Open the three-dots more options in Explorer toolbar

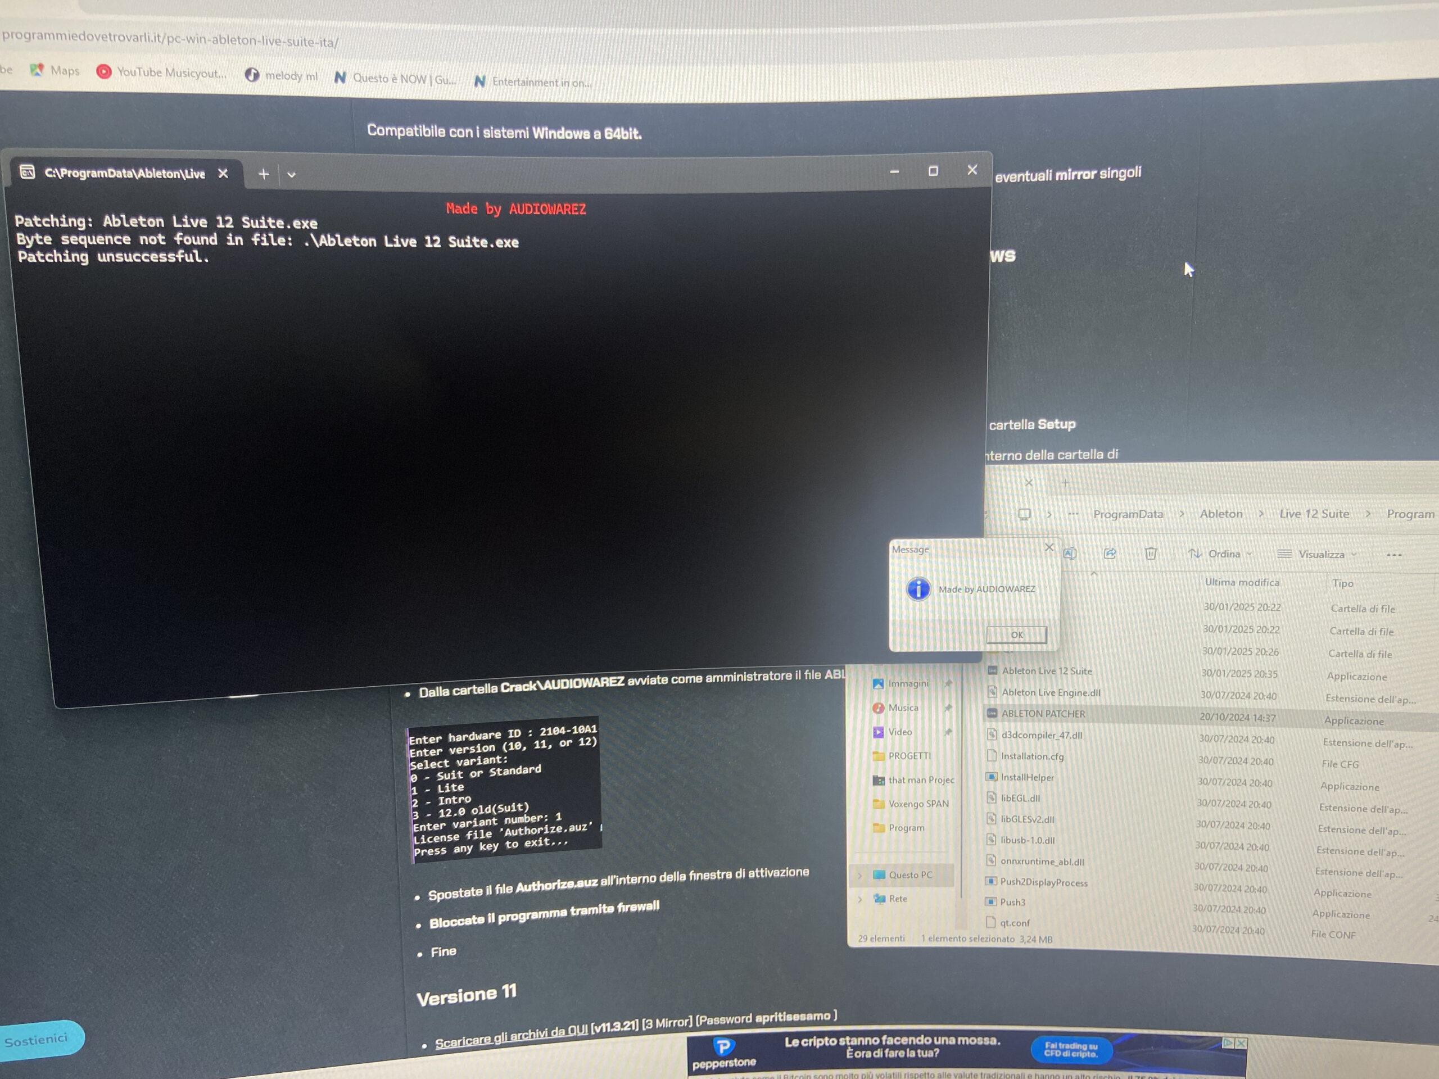tap(1393, 555)
